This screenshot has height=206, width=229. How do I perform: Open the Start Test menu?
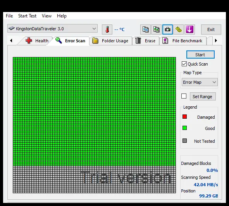click(x=27, y=16)
